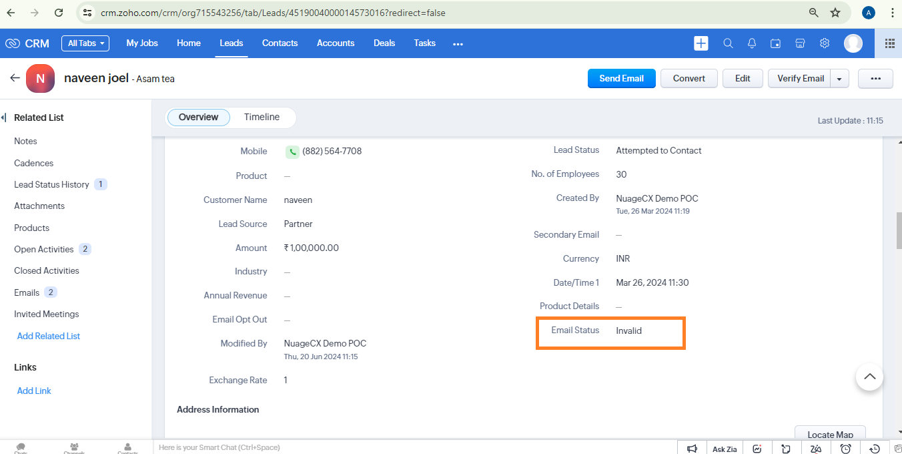Open the announcements megaphone icon
The height and width of the screenshot is (454, 902).
[x=693, y=449]
